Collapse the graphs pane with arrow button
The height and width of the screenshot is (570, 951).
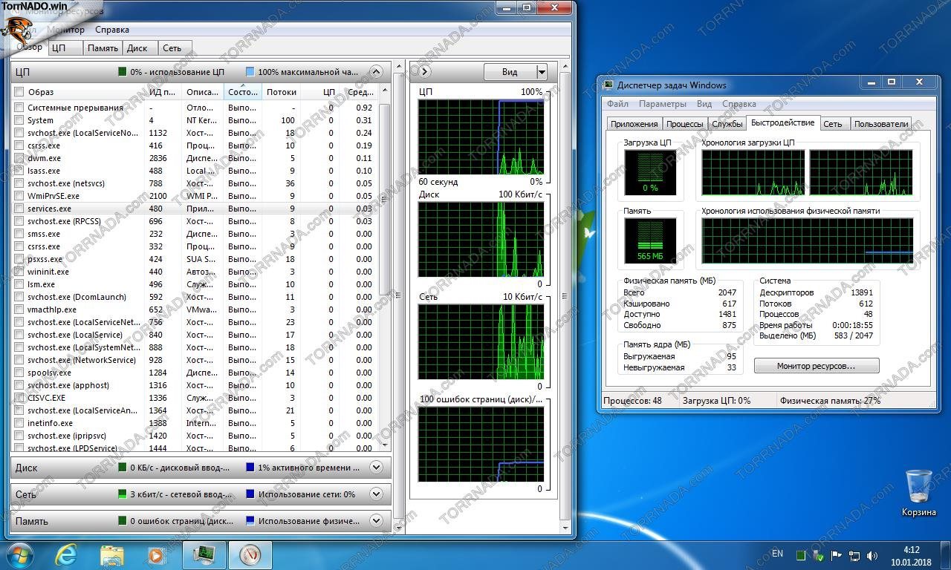(x=424, y=72)
